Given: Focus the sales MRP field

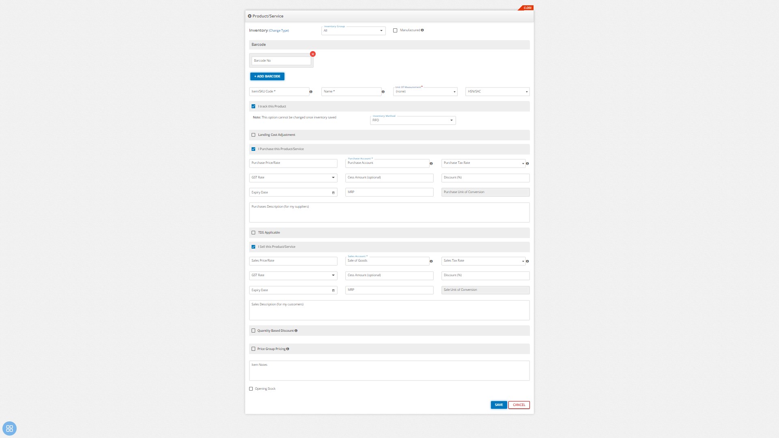Looking at the screenshot, I should 389,290.
